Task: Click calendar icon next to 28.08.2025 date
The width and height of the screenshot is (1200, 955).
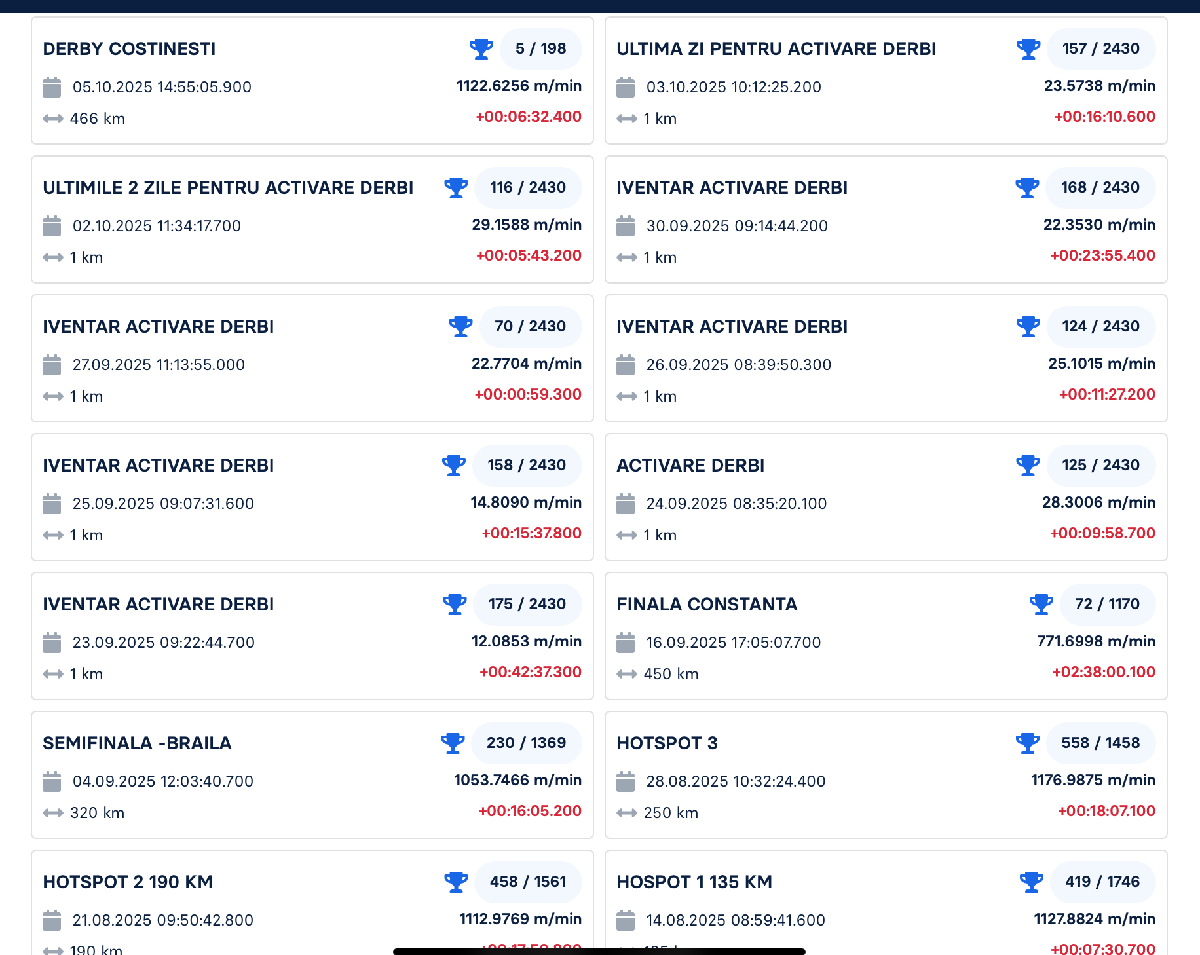Action: pos(626,781)
